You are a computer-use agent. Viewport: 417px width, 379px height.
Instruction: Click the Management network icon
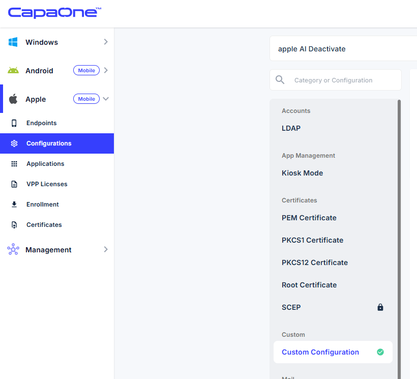(13, 249)
